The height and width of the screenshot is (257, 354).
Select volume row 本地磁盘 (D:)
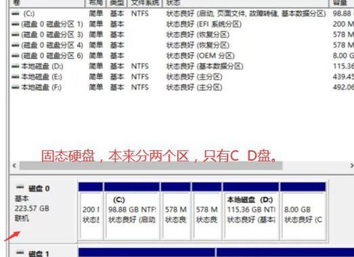182,66
